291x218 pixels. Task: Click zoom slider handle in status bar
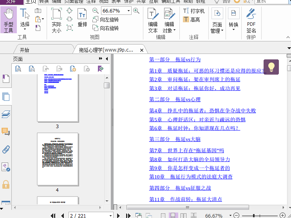[253, 216]
